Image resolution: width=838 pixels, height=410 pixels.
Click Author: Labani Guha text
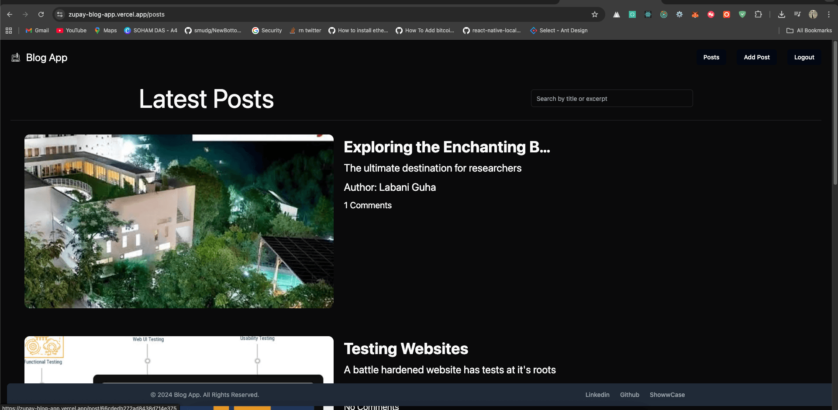coord(390,187)
